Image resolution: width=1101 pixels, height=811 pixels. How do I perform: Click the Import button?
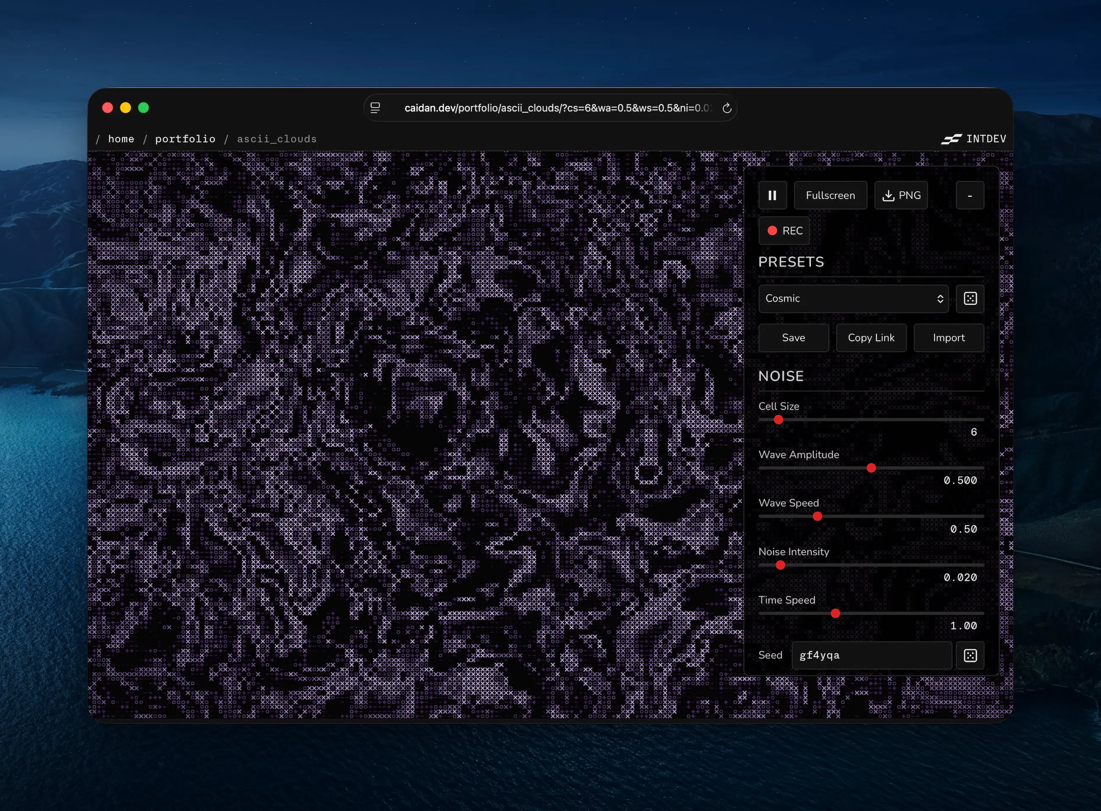click(x=949, y=338)
